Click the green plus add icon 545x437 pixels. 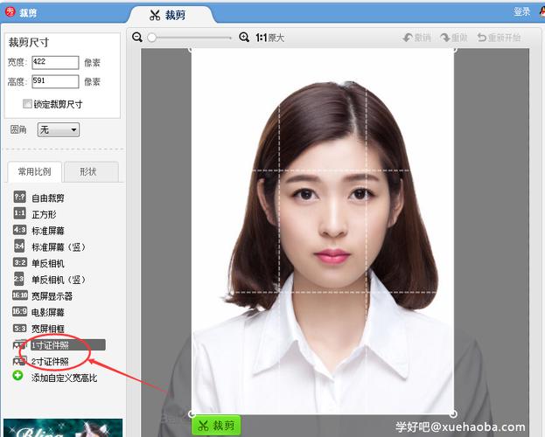coord(17,376)
